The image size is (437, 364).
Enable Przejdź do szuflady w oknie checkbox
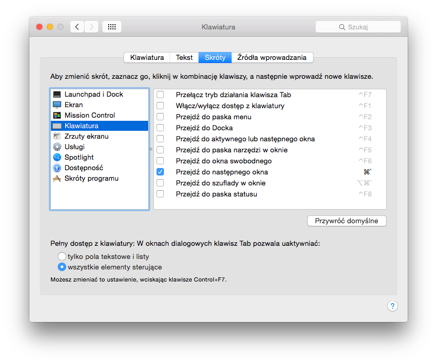[160, 183]
